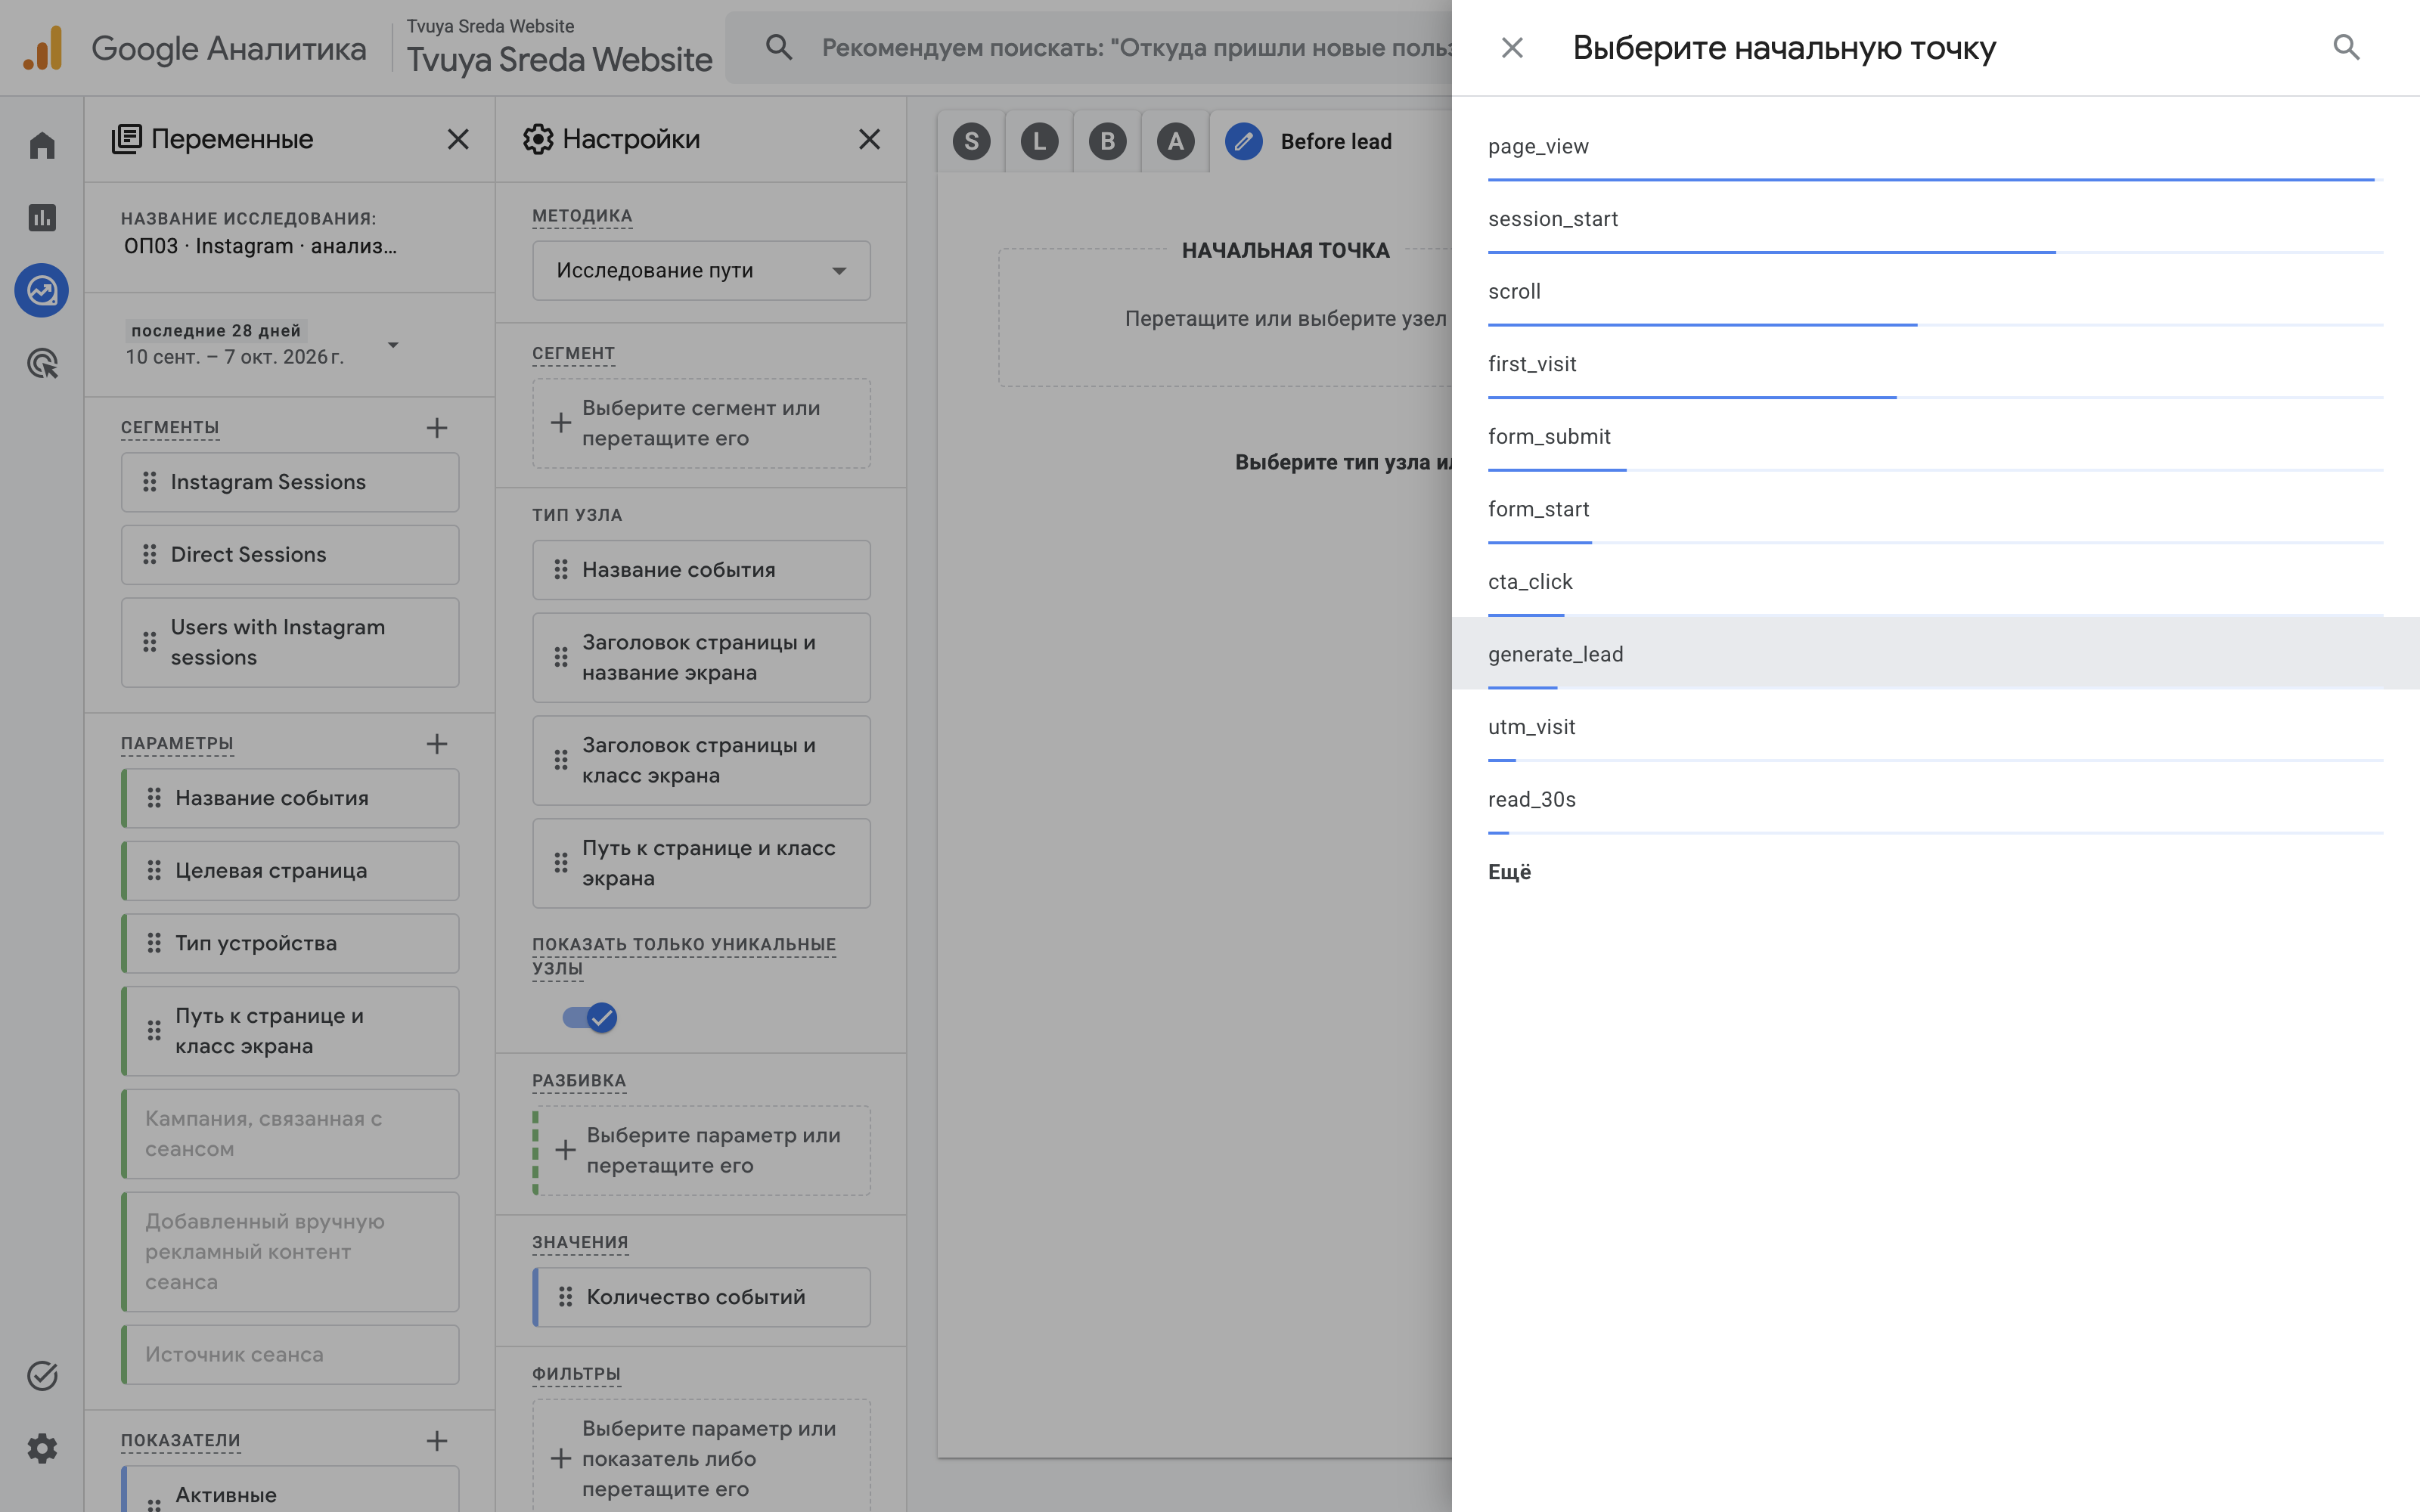
Task: Switch to the S exploration tab
Action: [x=972, y=141]
